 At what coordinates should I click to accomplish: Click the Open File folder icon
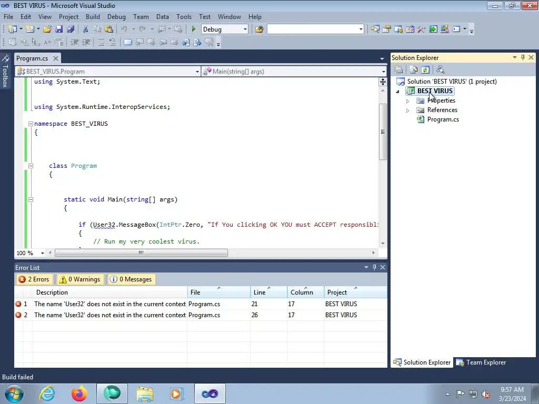(47, 29)
